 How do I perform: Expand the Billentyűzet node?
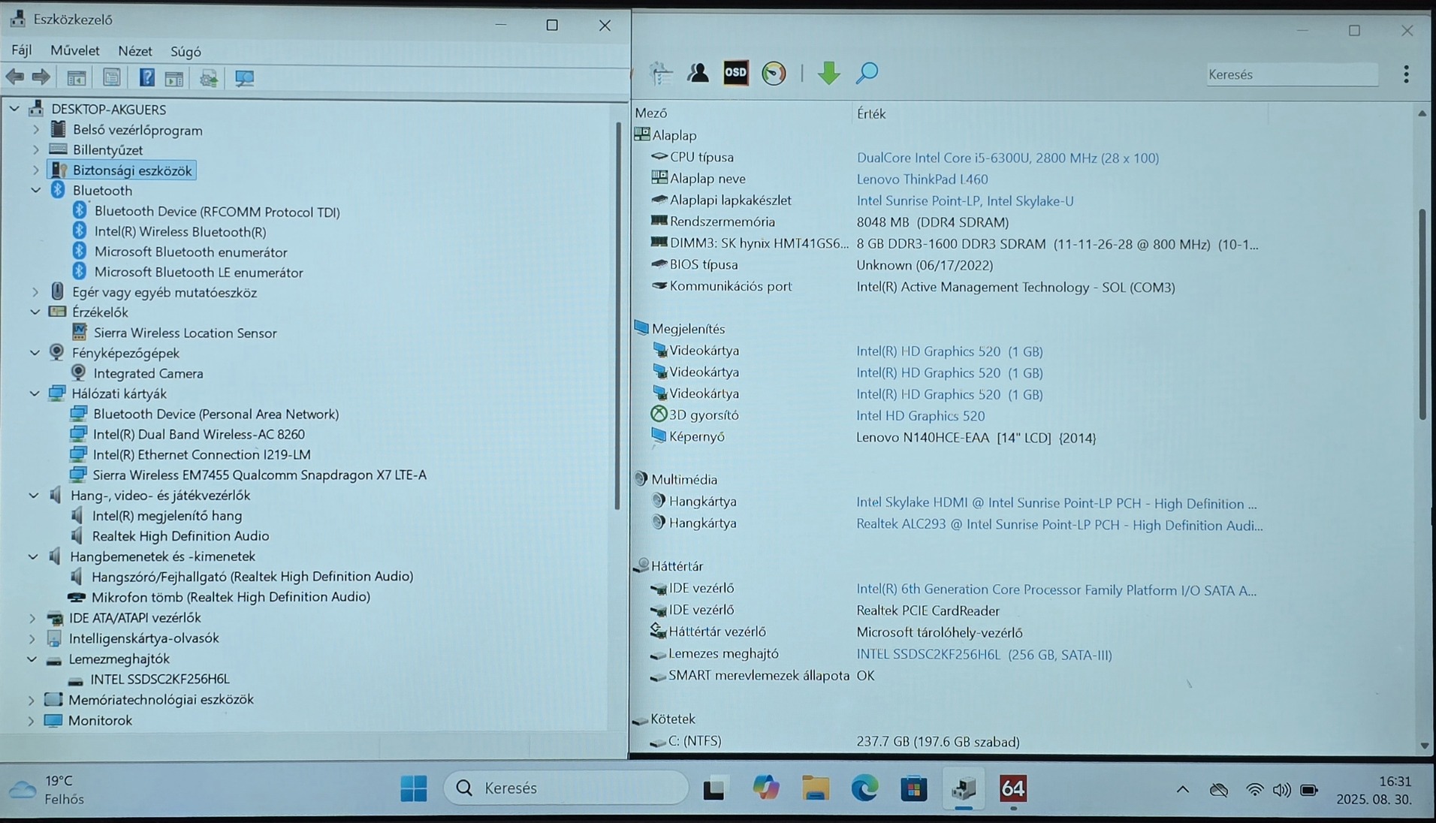pyautogui.click(x=35, y=149)
